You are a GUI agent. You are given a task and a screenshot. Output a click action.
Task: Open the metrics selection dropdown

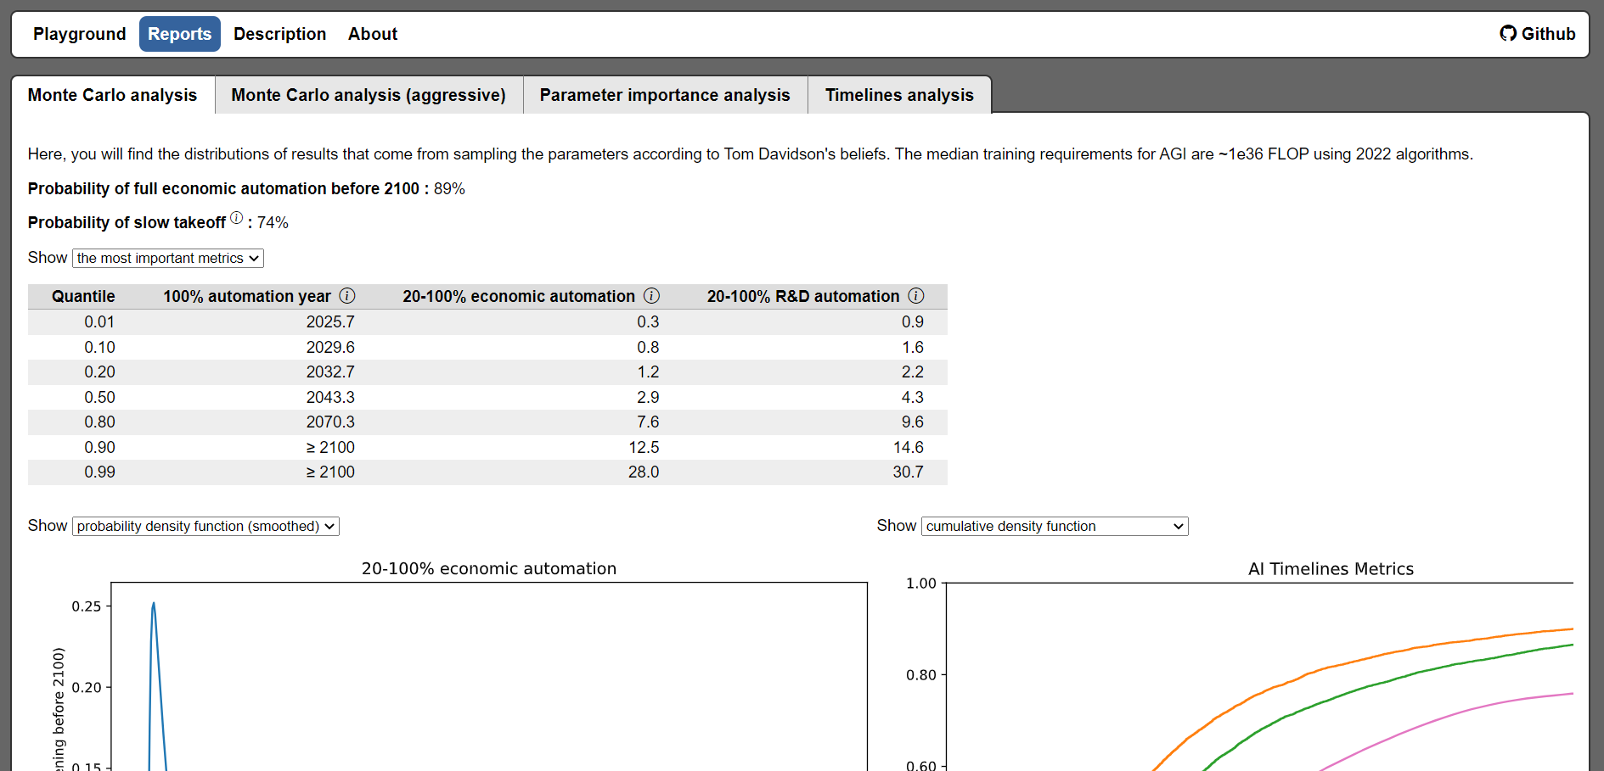168,259
